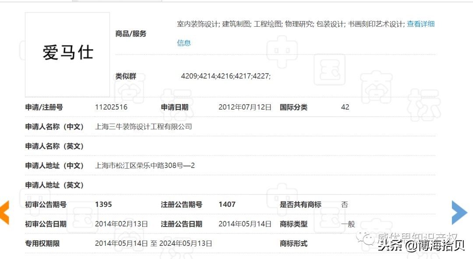Viewport: 473px width, 259px height.
Task: Click the trademark type value 一般
Action: 348,224
